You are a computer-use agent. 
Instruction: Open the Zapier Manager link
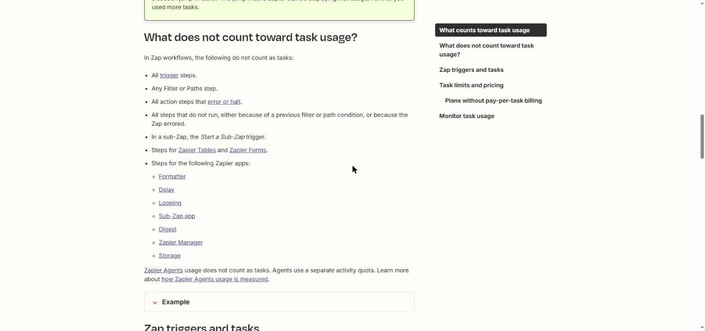click(181, 243)
